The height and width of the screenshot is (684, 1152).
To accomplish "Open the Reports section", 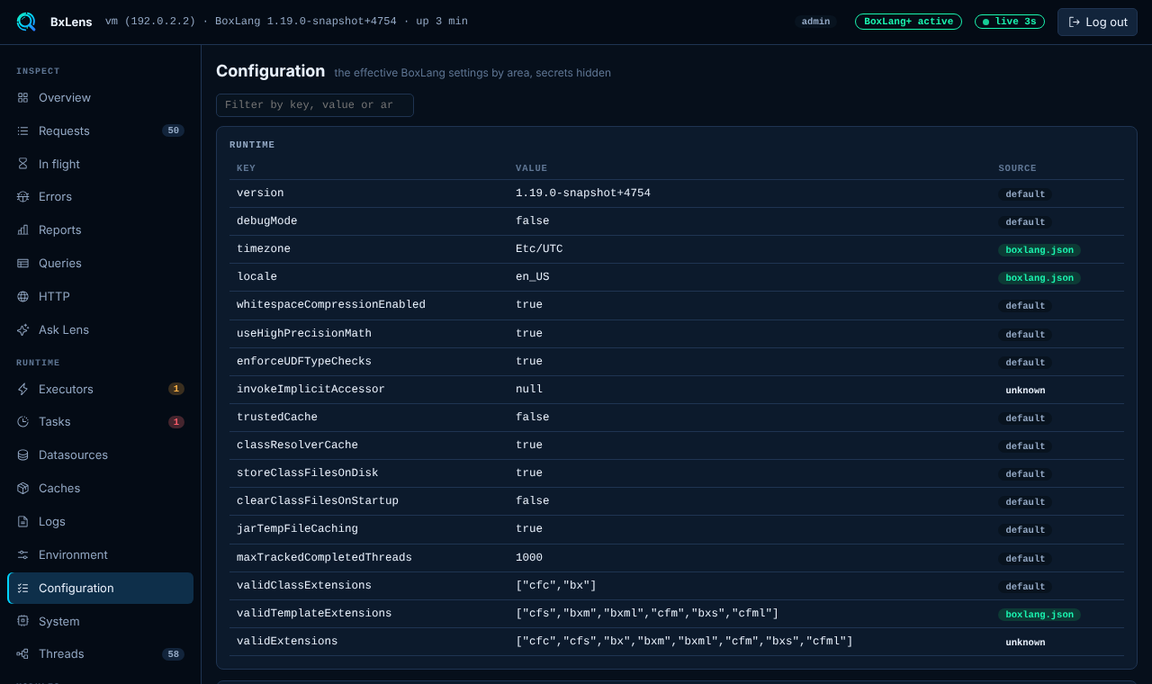I will (100, 229).
